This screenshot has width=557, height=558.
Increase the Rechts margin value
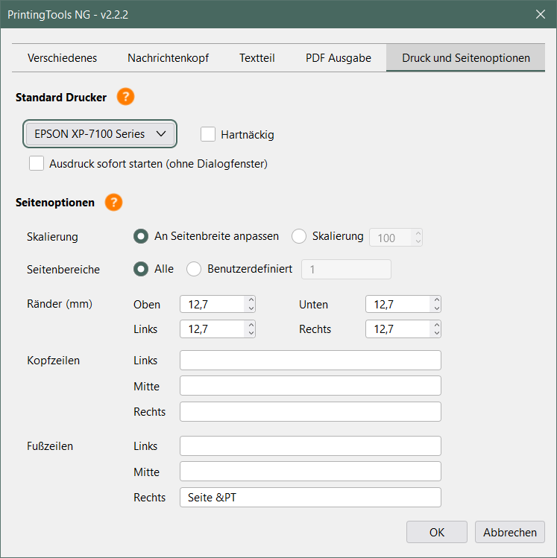[436, 325]
